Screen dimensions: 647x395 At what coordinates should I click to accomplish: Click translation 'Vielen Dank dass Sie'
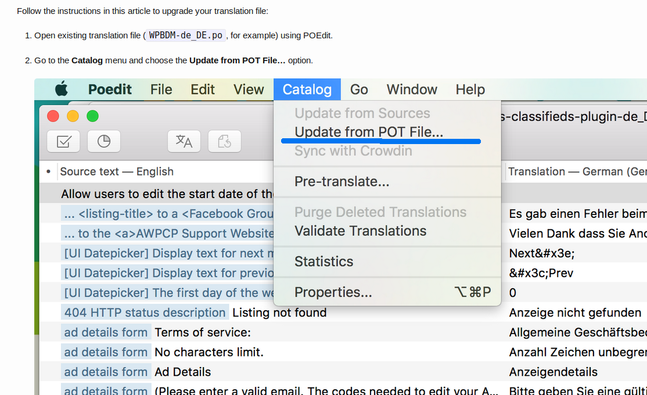(x=578, y=234)
